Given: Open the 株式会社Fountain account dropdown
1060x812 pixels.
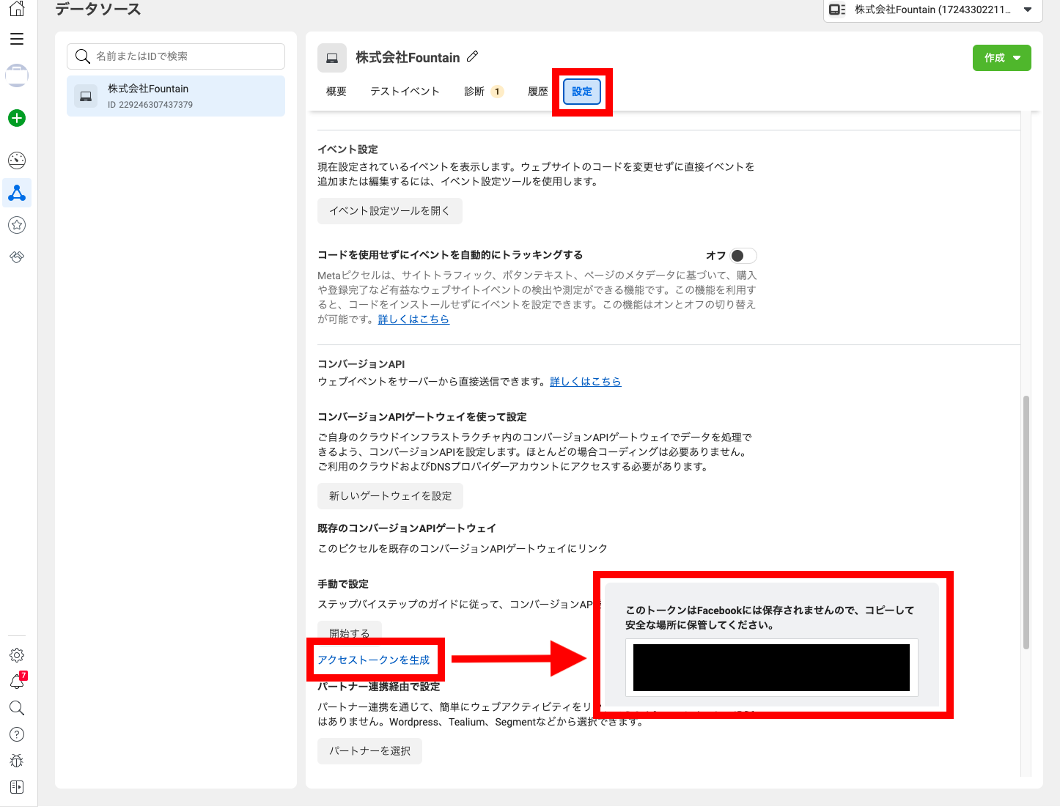Looking at the screenshot, I should [932, 10].
